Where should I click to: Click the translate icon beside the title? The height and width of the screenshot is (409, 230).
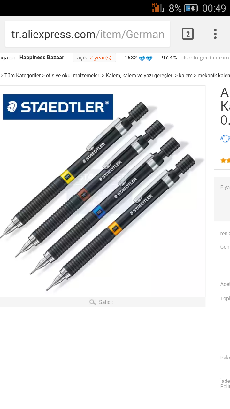pyautogui.click(x=225, y=138)
